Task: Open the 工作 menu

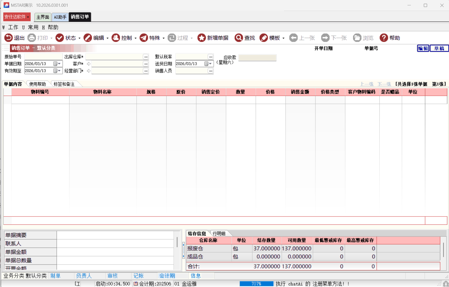Action: (x=10, y=27)
